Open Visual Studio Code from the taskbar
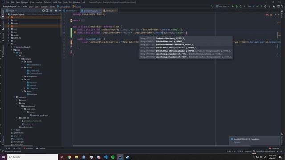The image size is (285, 160). coord(106,157)
